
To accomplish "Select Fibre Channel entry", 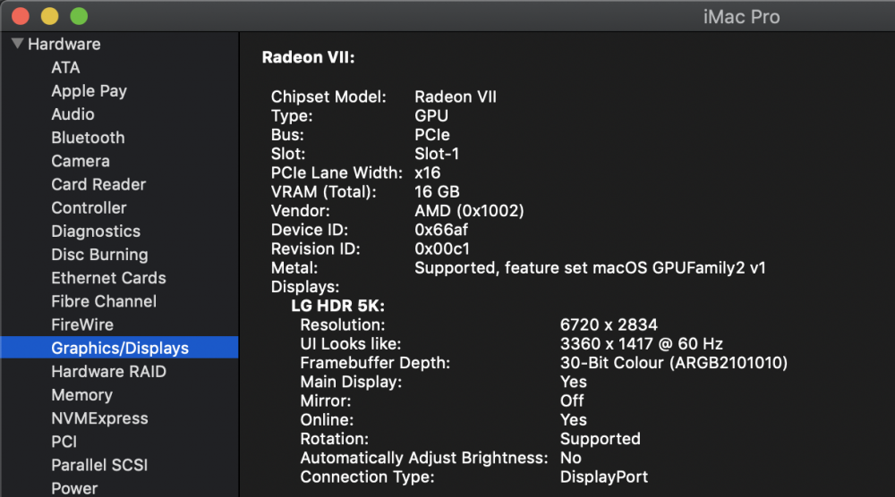I will pyautogui.click(x=104, y=301).
